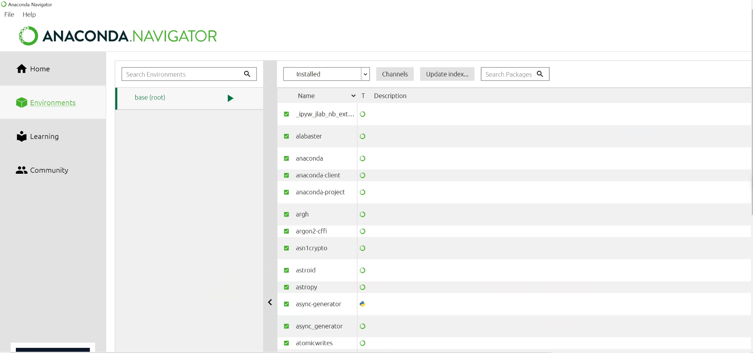Viewport: 753px width, 353px height.
Task: Toggle the anaconda-client checkbox
Action: 287,175
